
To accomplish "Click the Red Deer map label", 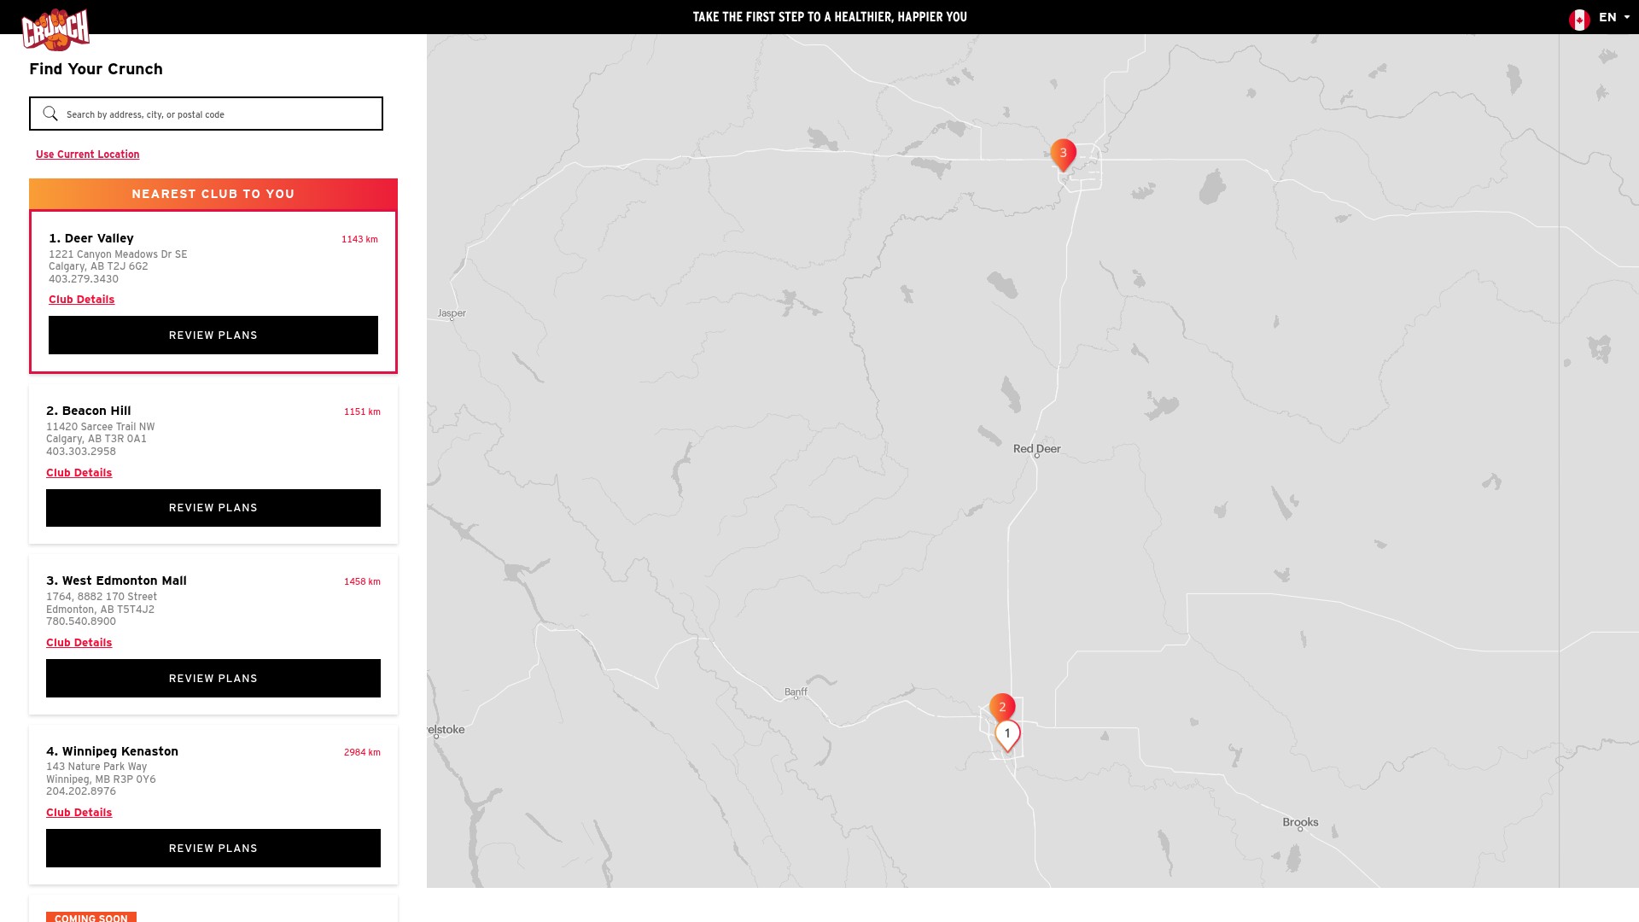I will (x=1037, y=448).
